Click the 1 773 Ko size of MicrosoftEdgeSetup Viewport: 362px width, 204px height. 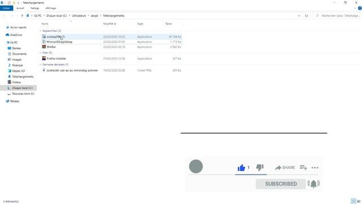pos(176,42)
